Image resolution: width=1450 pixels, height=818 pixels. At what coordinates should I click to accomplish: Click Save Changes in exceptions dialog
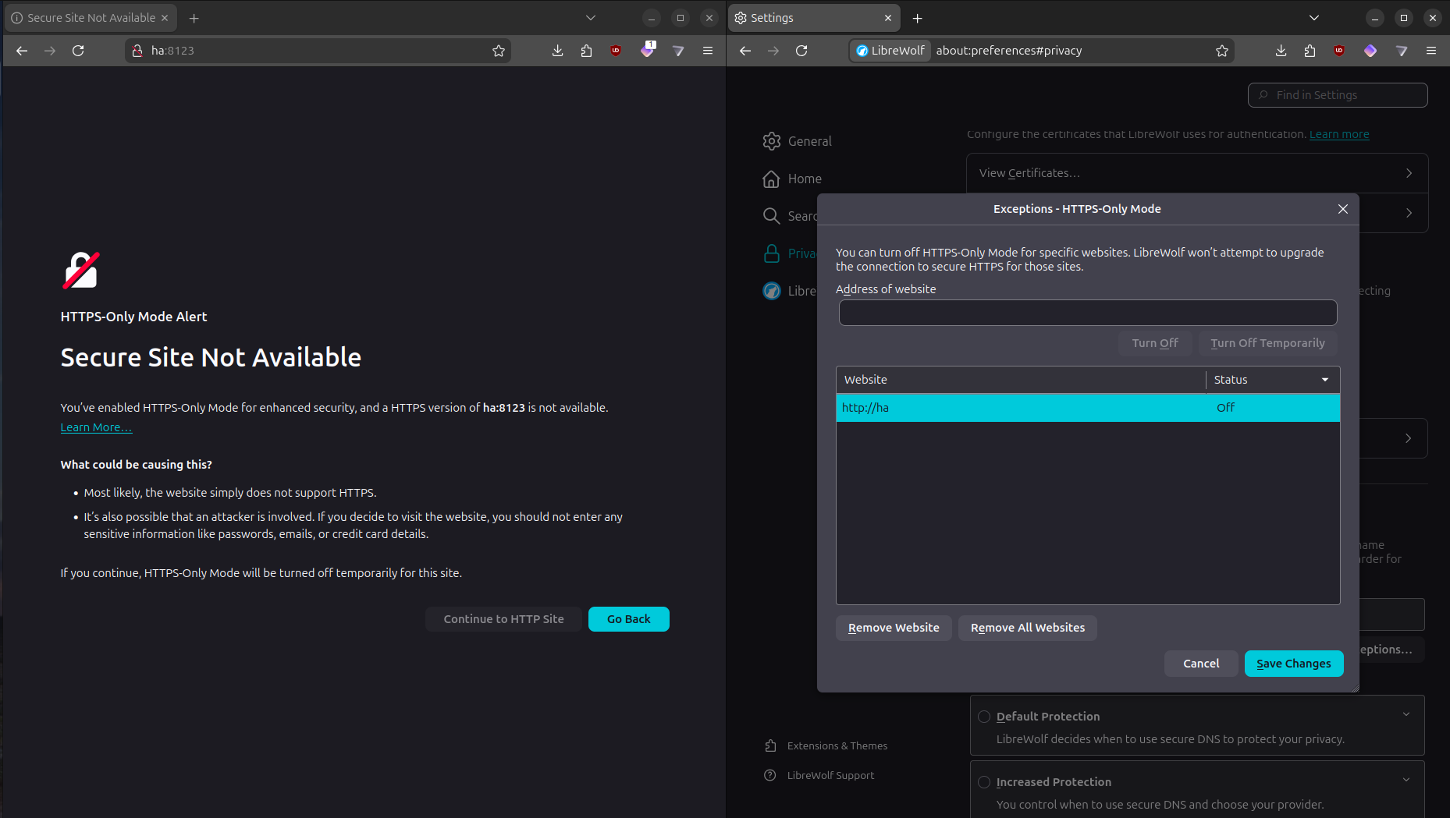1293,664
